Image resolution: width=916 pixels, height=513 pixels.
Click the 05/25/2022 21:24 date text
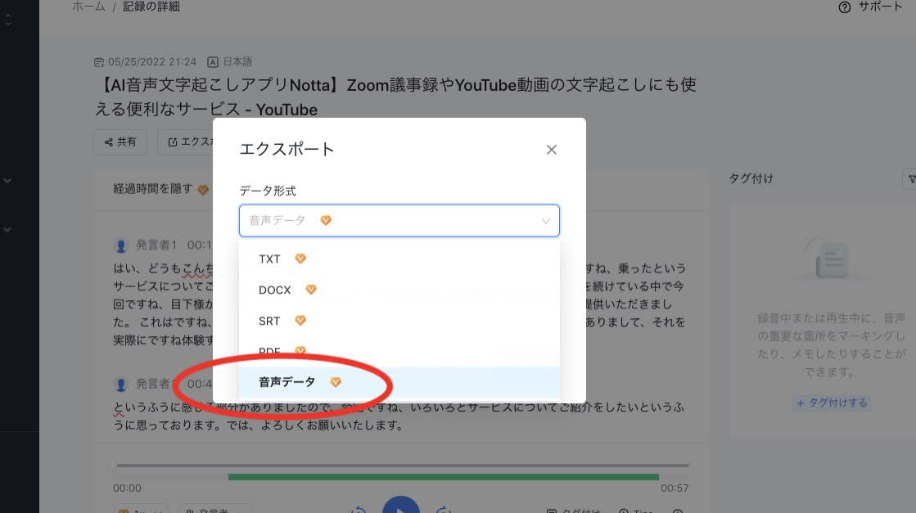pyautogui.click(x=152, y=62)
